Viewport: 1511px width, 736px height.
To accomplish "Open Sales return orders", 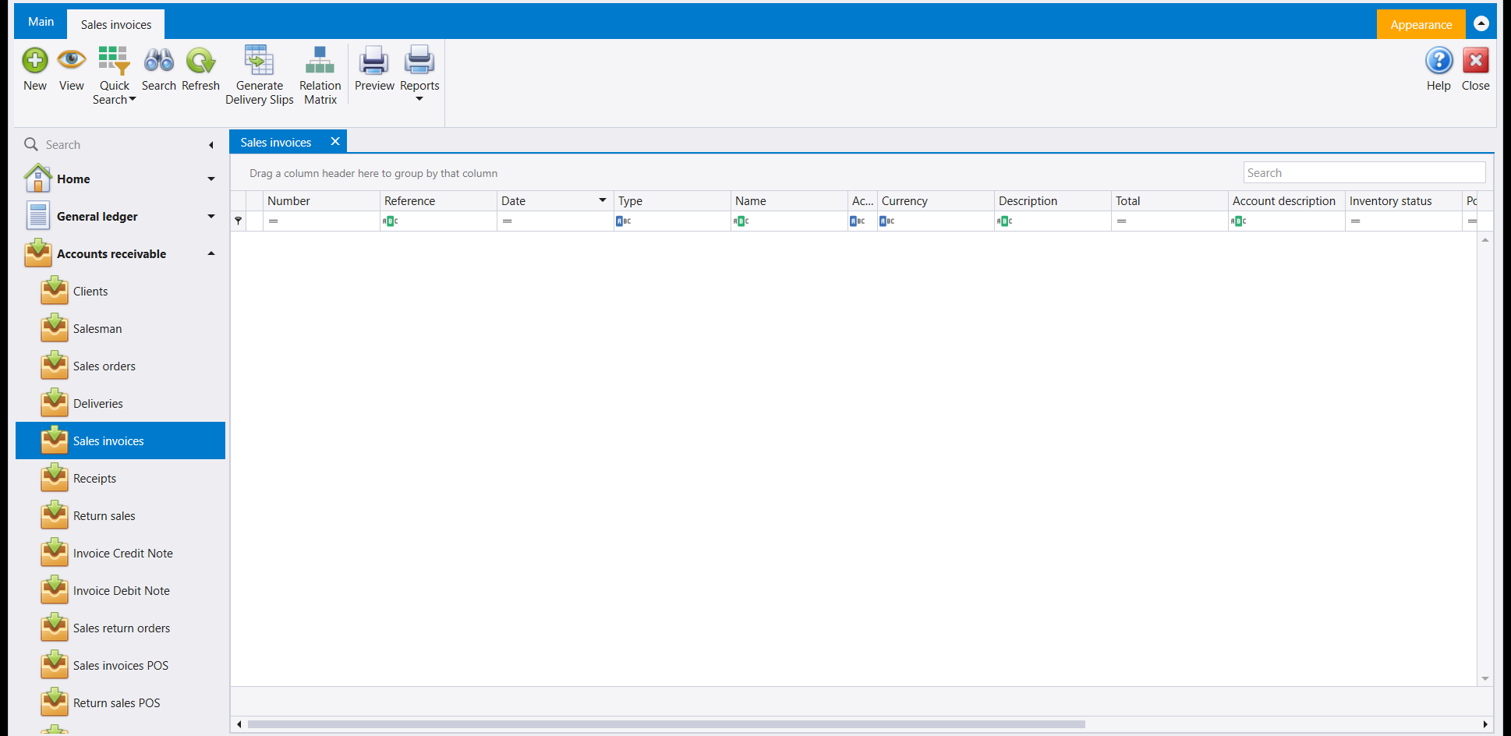I will (120, 628).
